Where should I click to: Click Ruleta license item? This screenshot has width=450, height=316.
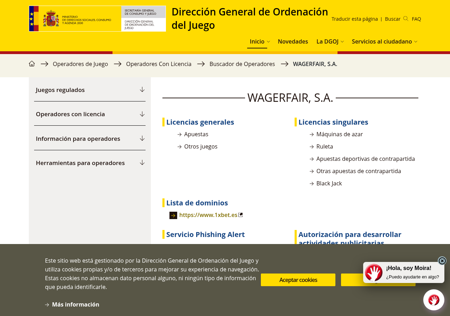point(324,146)
